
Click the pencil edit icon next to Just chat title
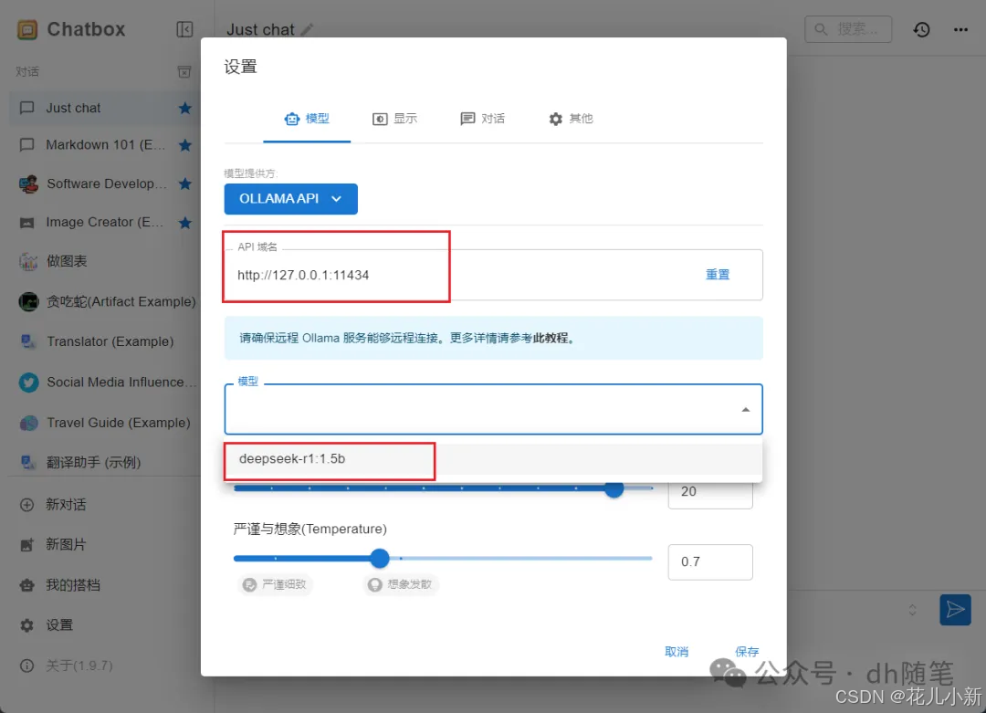pos(307,29)
